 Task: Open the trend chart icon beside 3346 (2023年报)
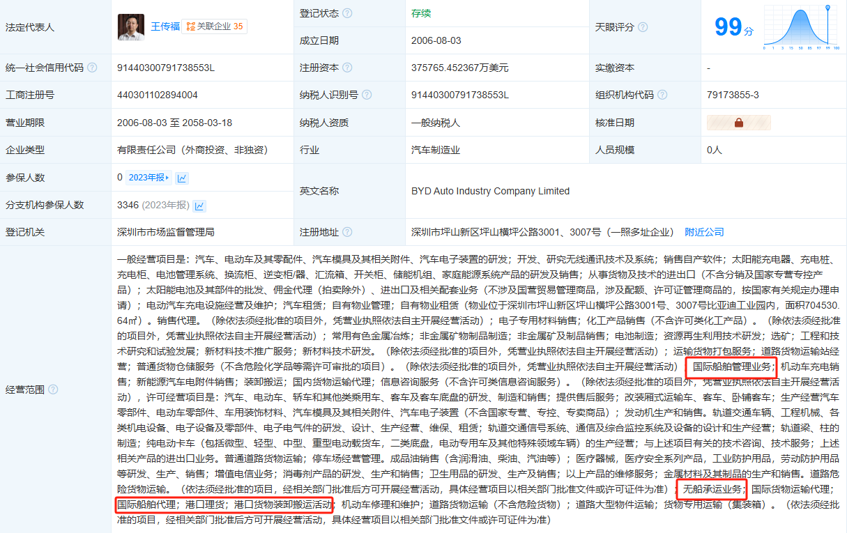pyautogui.click(x=199, y=206)
